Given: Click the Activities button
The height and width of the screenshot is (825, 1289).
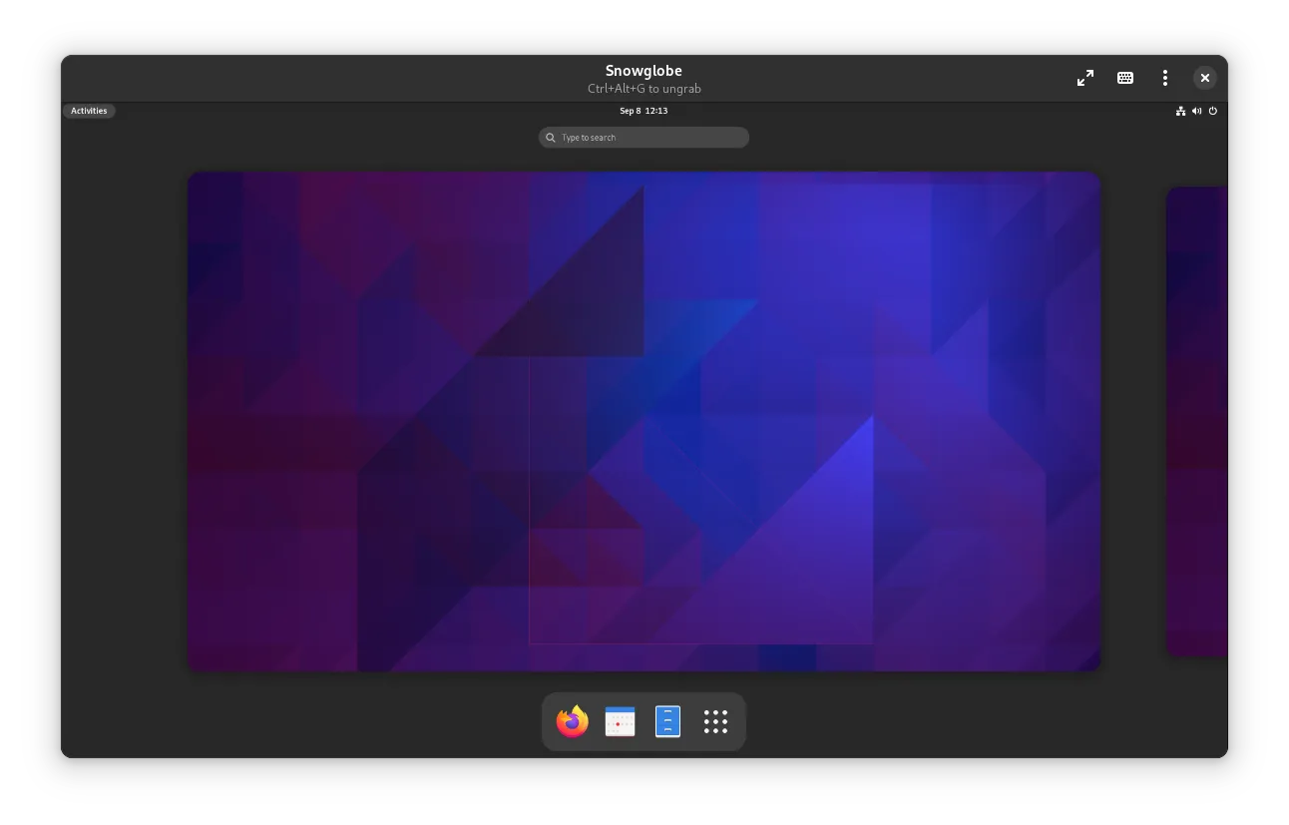Looking at the screenshot, I should (x=89, y=111).
